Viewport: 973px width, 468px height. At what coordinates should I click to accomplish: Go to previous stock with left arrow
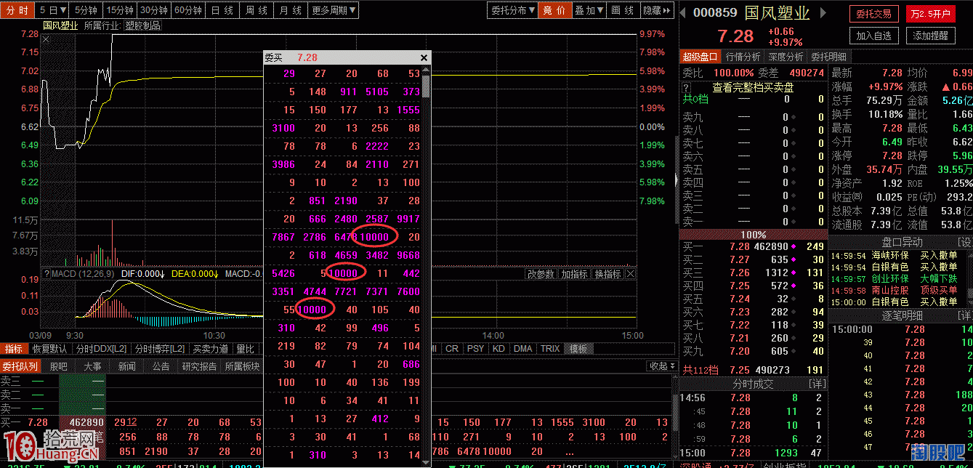tap(685, 13)
